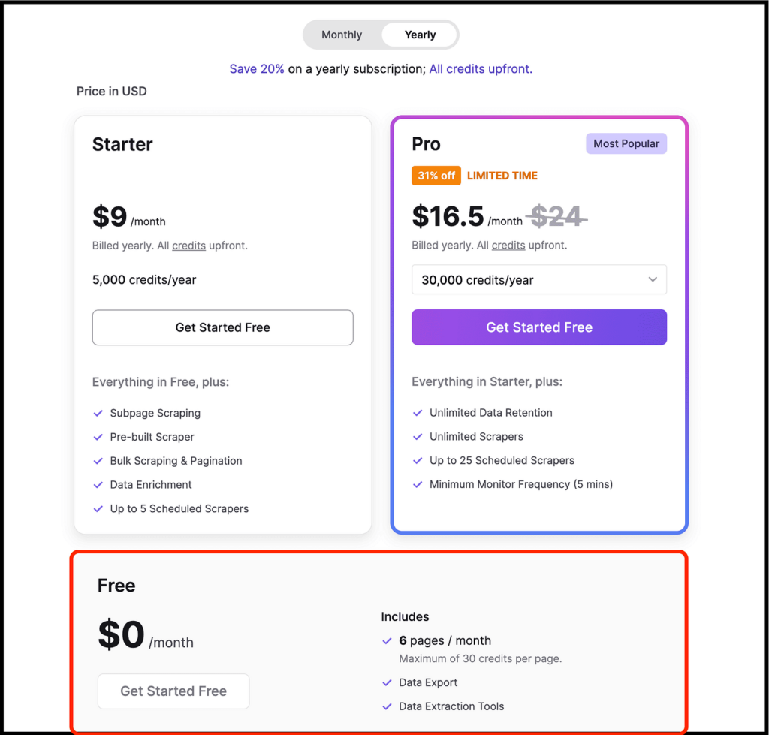Click the checkmark beside Data Extraction Tools
769x735 pixels.
coord(388,706)
